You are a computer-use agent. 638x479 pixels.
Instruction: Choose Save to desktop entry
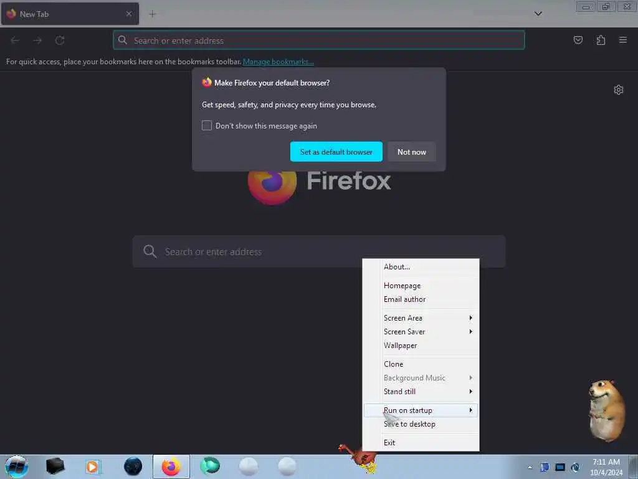pyautogui.click(x=421, y=424)
